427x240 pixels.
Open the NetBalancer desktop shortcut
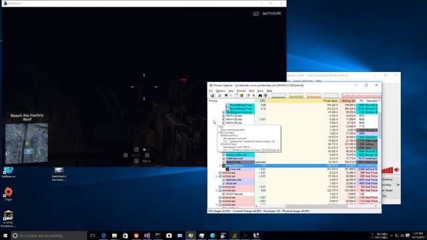tap(8, 173)
